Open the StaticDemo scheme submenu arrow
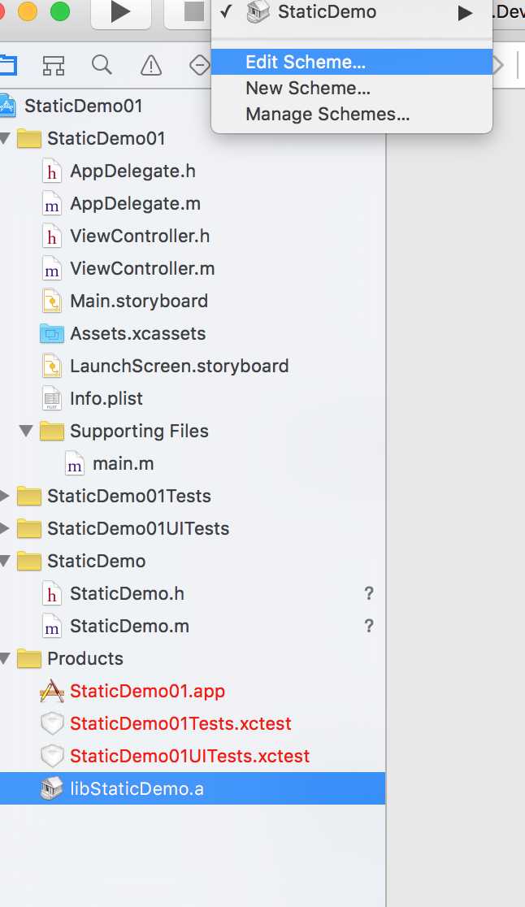Image resolution: width=525 pixels, height=907 pixels. 466,13
